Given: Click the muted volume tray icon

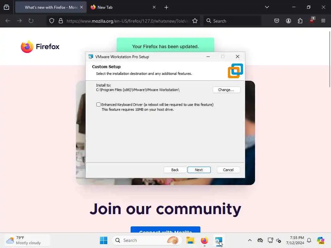Looking at the screenshot, I should click(x=279, y=240).
